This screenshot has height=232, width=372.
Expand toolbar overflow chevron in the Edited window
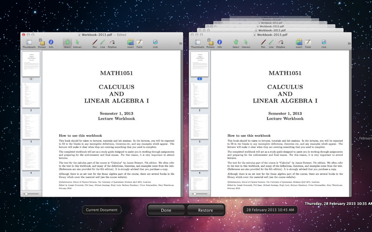(x=180, y=44)
